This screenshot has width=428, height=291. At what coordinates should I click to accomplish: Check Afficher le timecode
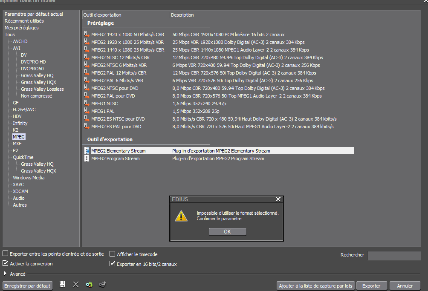112,254
